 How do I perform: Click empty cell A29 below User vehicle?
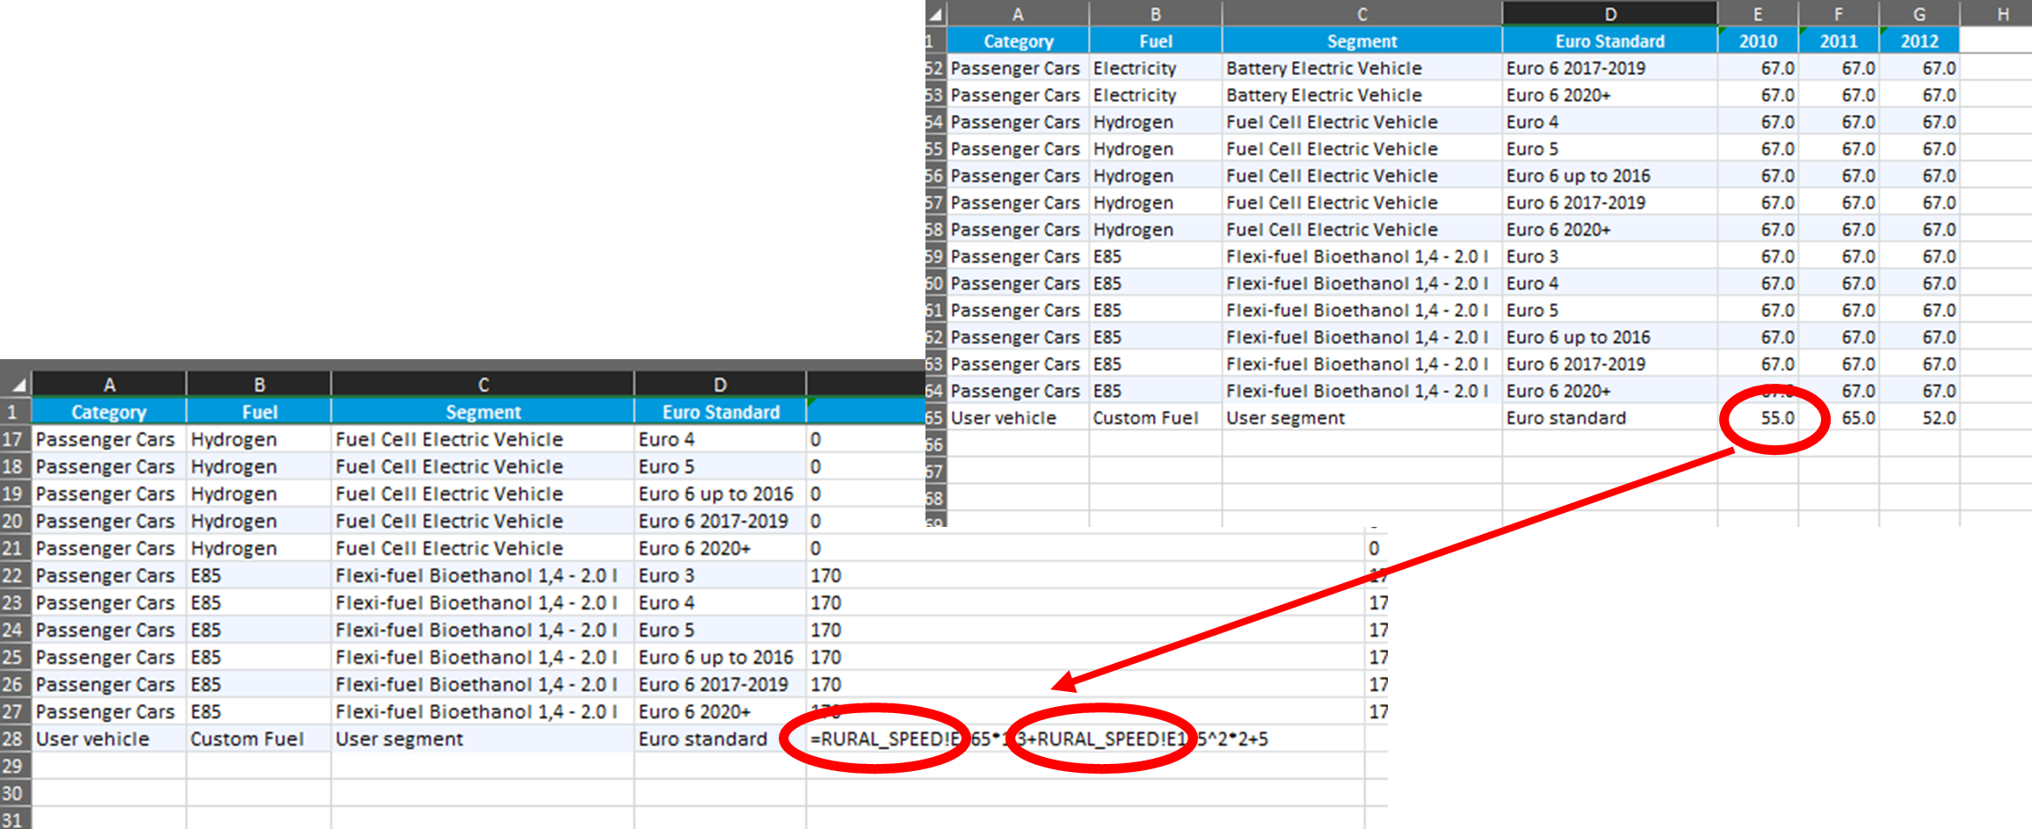[x=109, y=766]
